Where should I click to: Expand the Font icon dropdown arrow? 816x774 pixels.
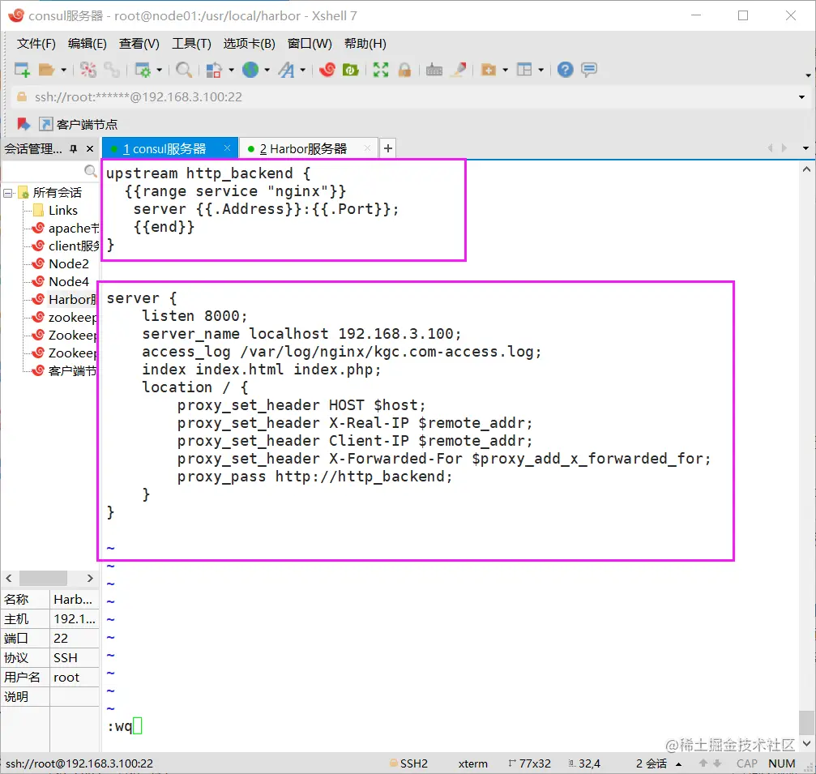(x=302, y=70)
